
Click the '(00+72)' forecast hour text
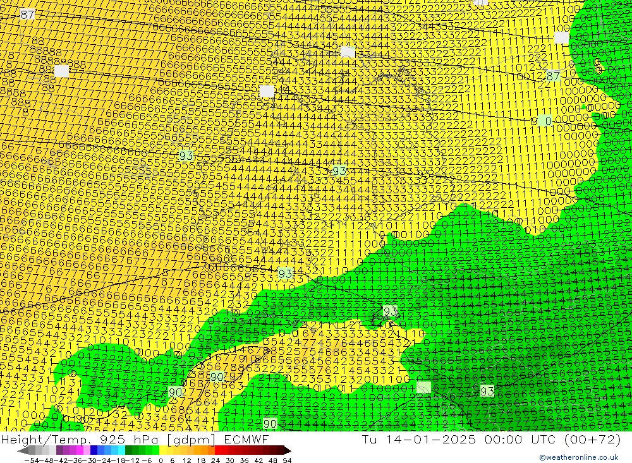593,440
